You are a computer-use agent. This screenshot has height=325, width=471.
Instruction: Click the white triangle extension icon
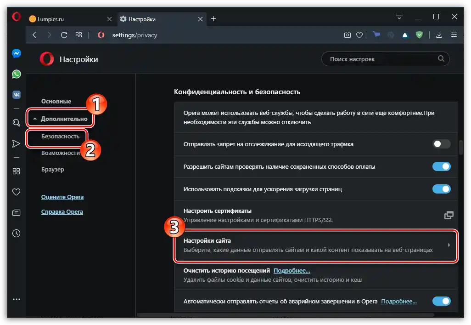coord(405,35)
